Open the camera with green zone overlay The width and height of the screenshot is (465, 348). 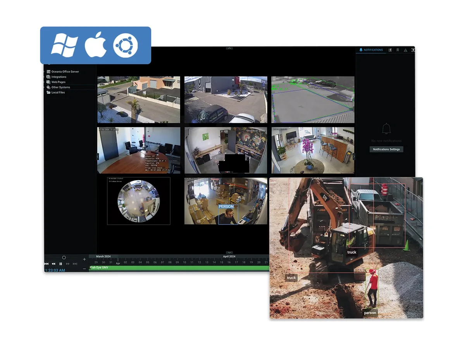point(313,99)
